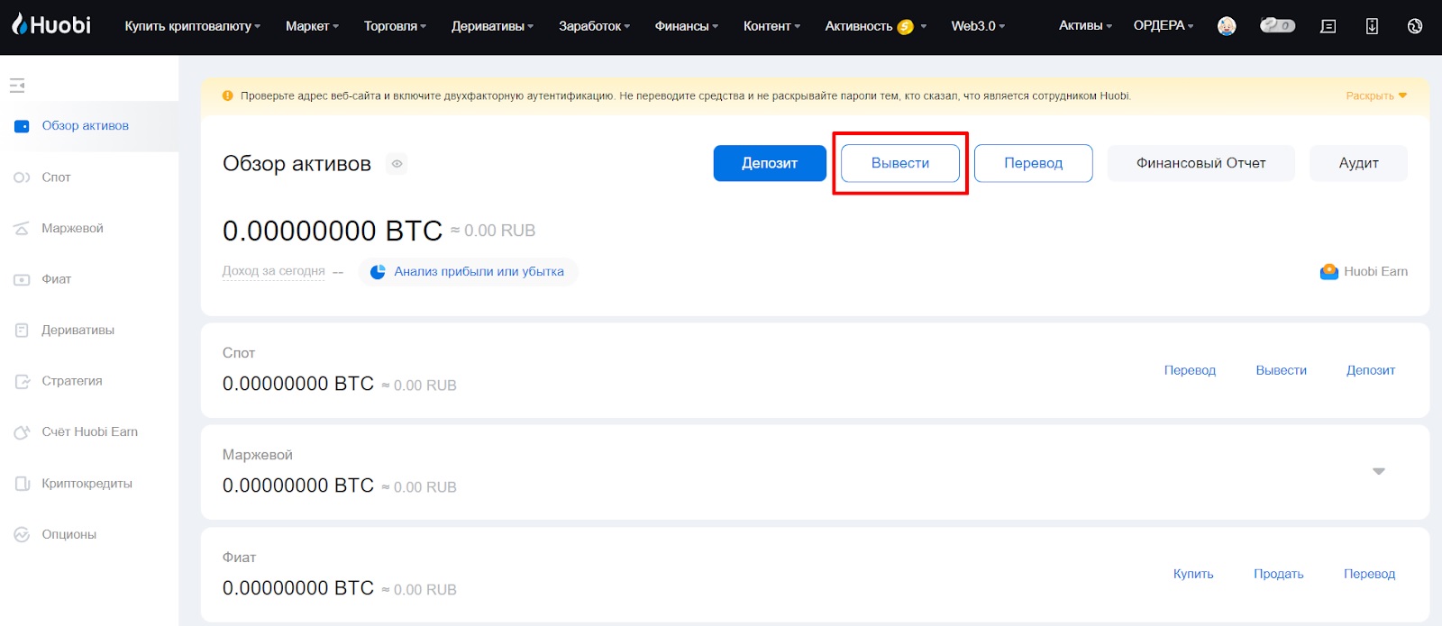Open user profile avatar
The width and height of the screenshot is (1442, 626).
tap(1227, 26)
